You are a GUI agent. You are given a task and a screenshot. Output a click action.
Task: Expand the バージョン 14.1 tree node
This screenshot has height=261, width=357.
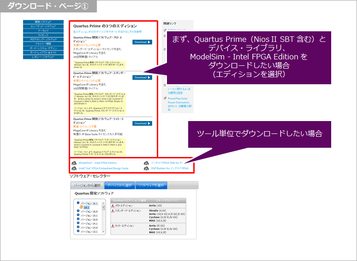point(78,223)
